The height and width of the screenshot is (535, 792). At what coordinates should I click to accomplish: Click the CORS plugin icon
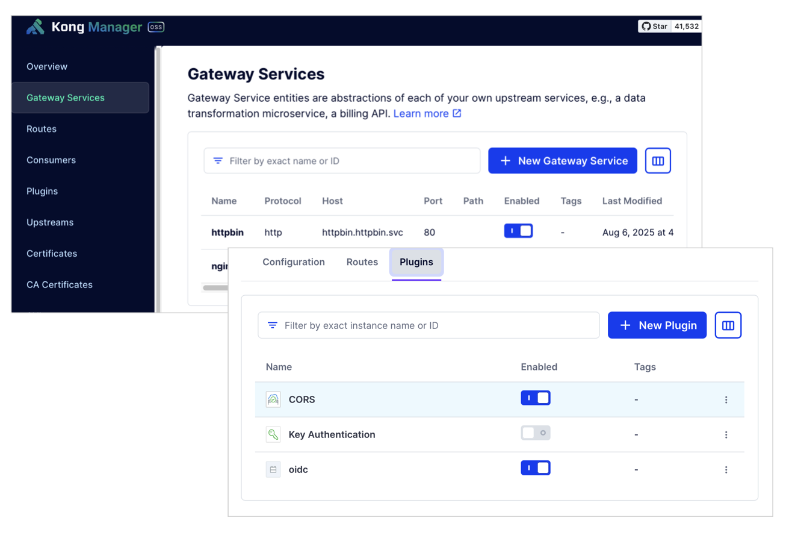pos(273,399)
